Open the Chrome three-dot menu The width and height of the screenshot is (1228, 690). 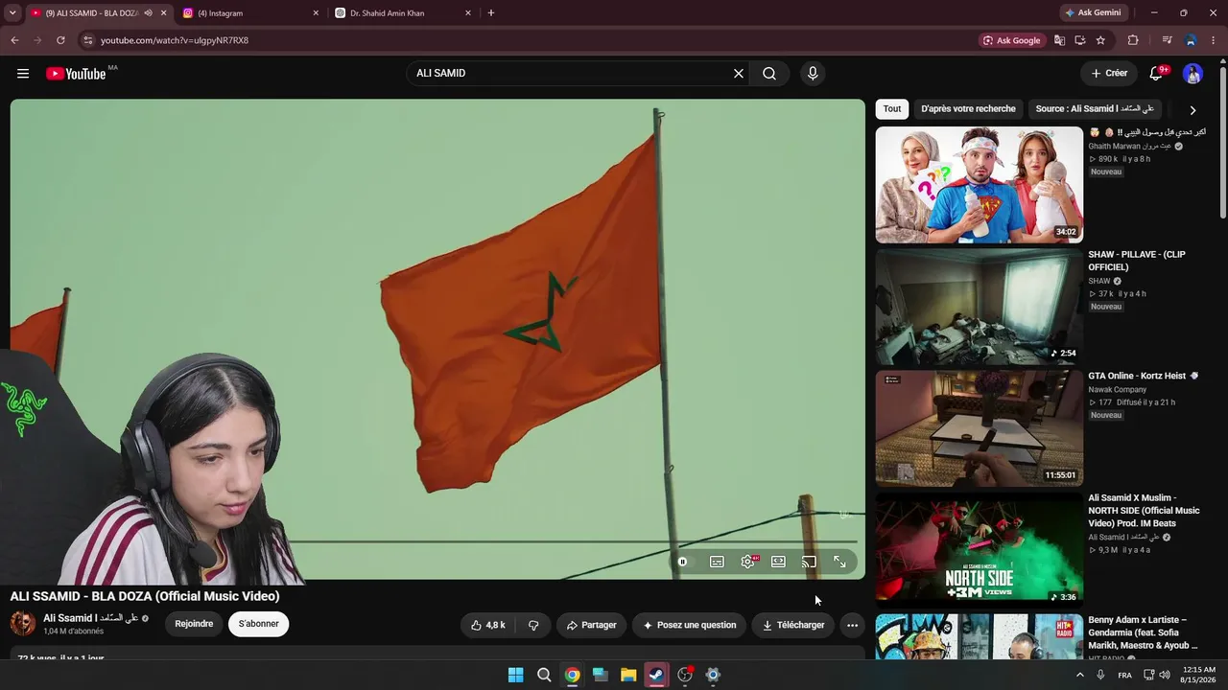1214,40
